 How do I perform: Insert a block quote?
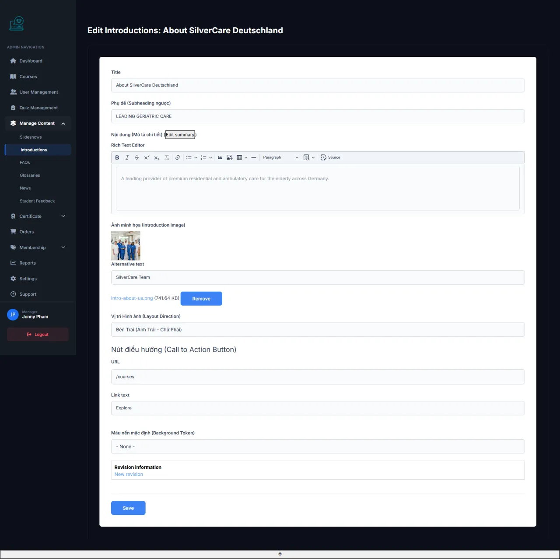click(x=220, y=157)
